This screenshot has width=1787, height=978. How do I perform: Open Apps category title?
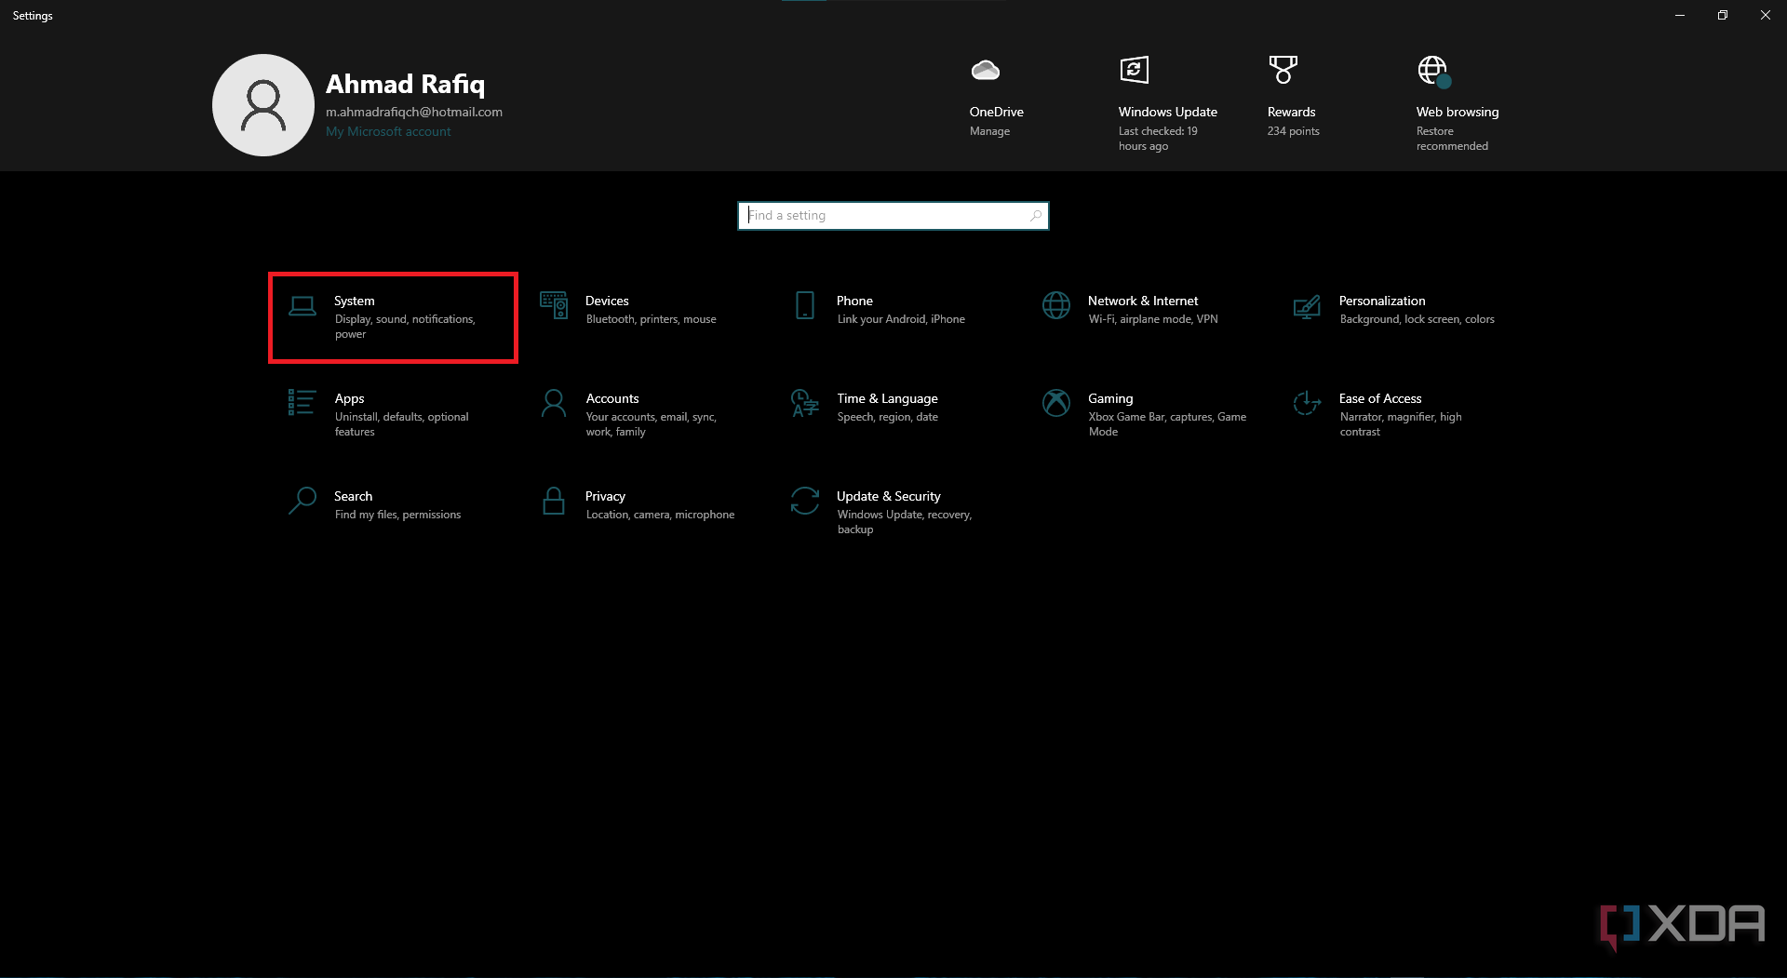click(349, 398)
